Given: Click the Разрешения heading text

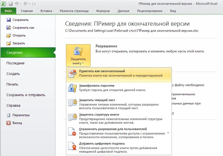Looking at the screenshot, I should click(106, 46).
